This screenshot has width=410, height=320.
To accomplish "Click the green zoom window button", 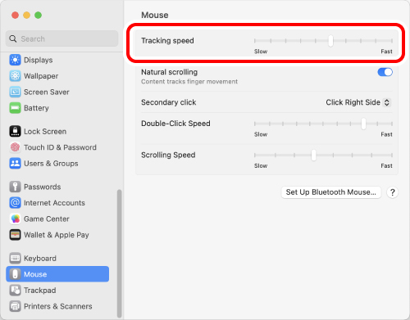I will pos(38,15).
